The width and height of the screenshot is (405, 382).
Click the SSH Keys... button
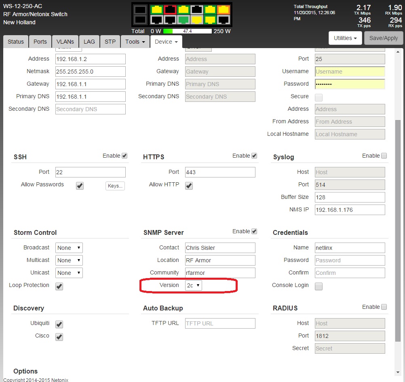pos(115,186)
